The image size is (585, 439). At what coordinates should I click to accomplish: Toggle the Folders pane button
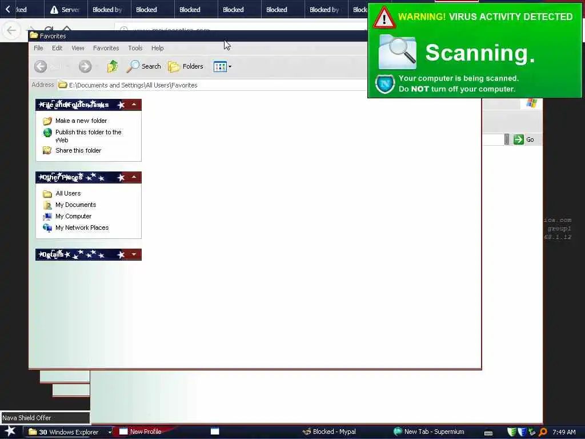[x=186, y=66]
